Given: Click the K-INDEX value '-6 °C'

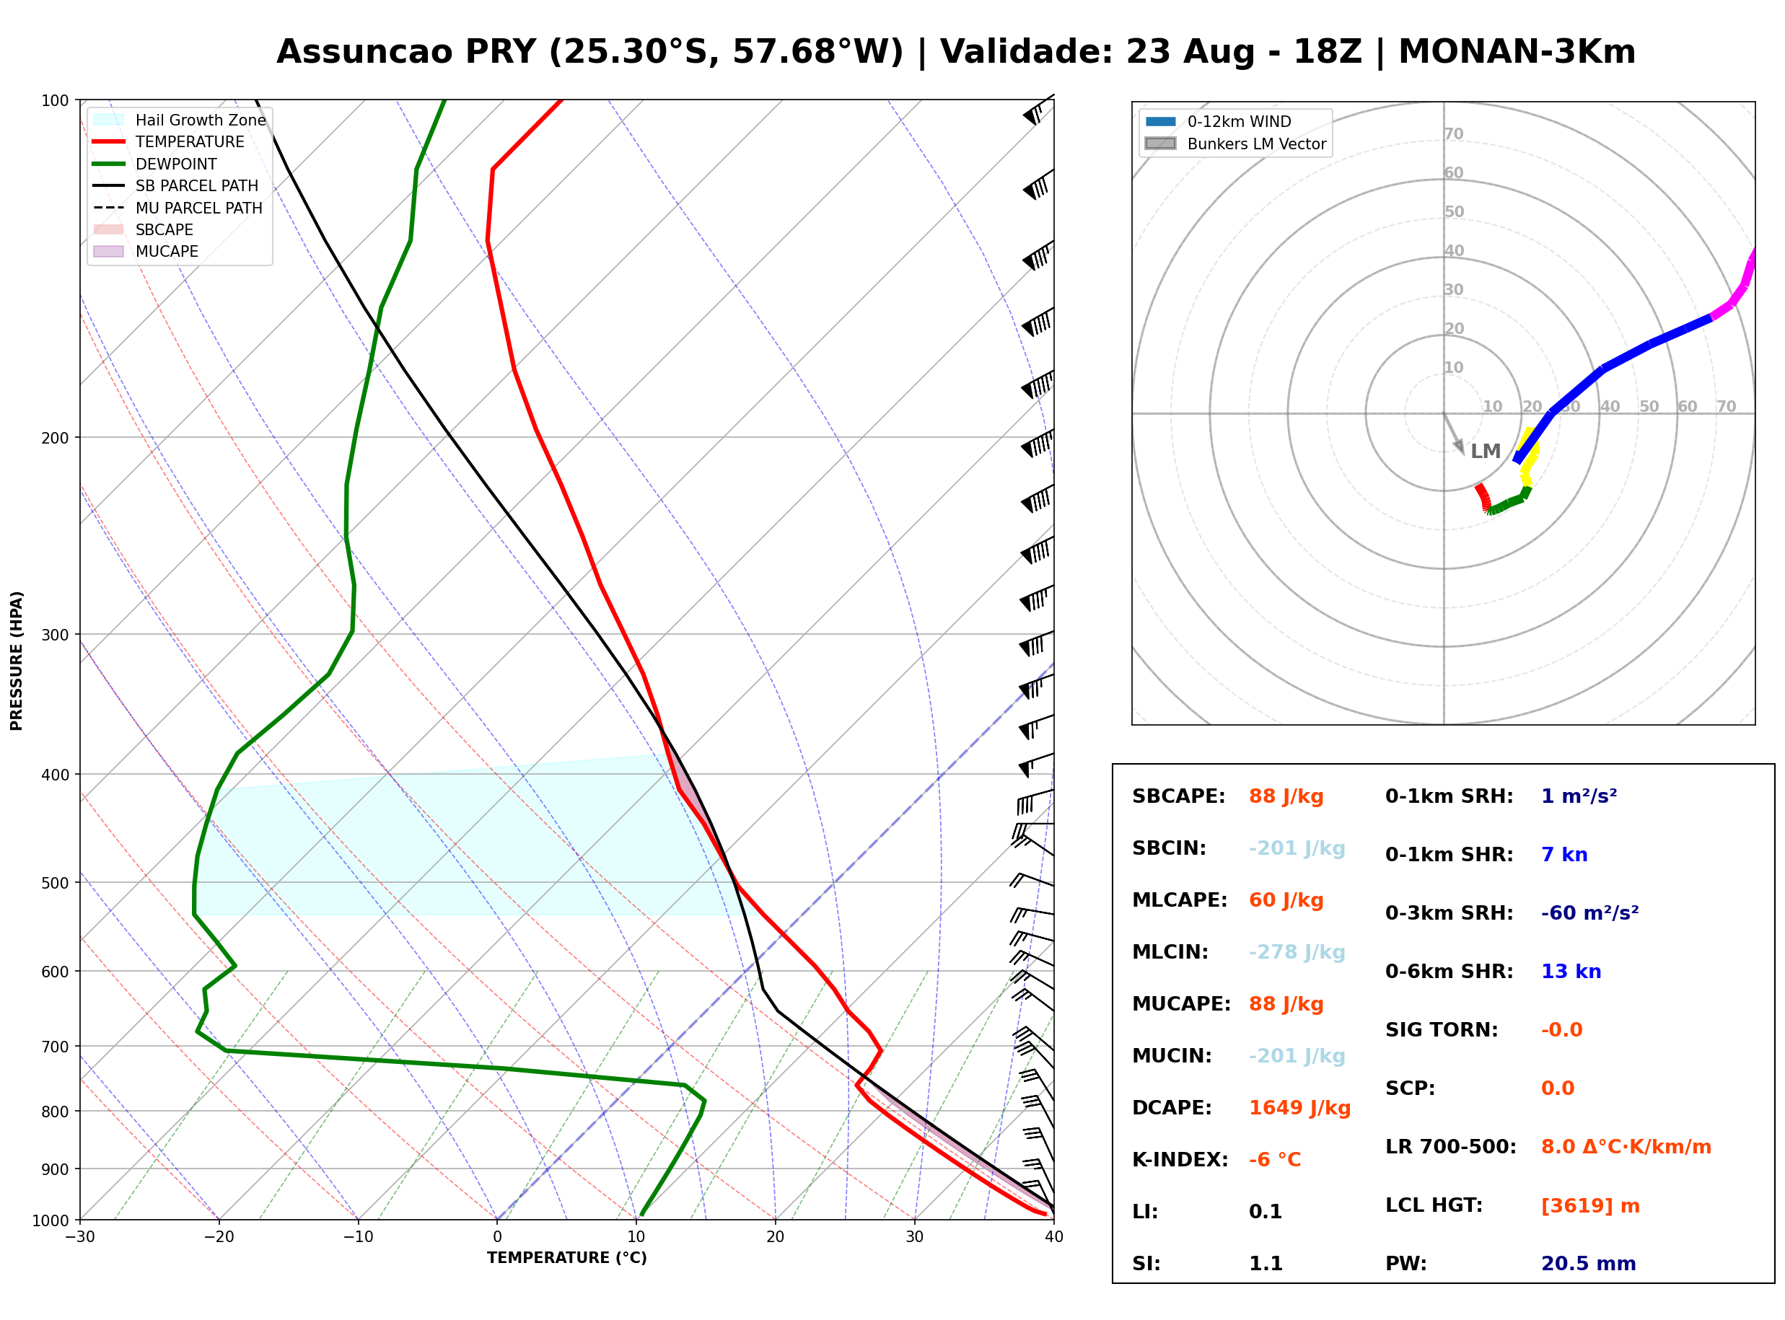Looking at the screenshot, I should click(x=1275, y=1160).
